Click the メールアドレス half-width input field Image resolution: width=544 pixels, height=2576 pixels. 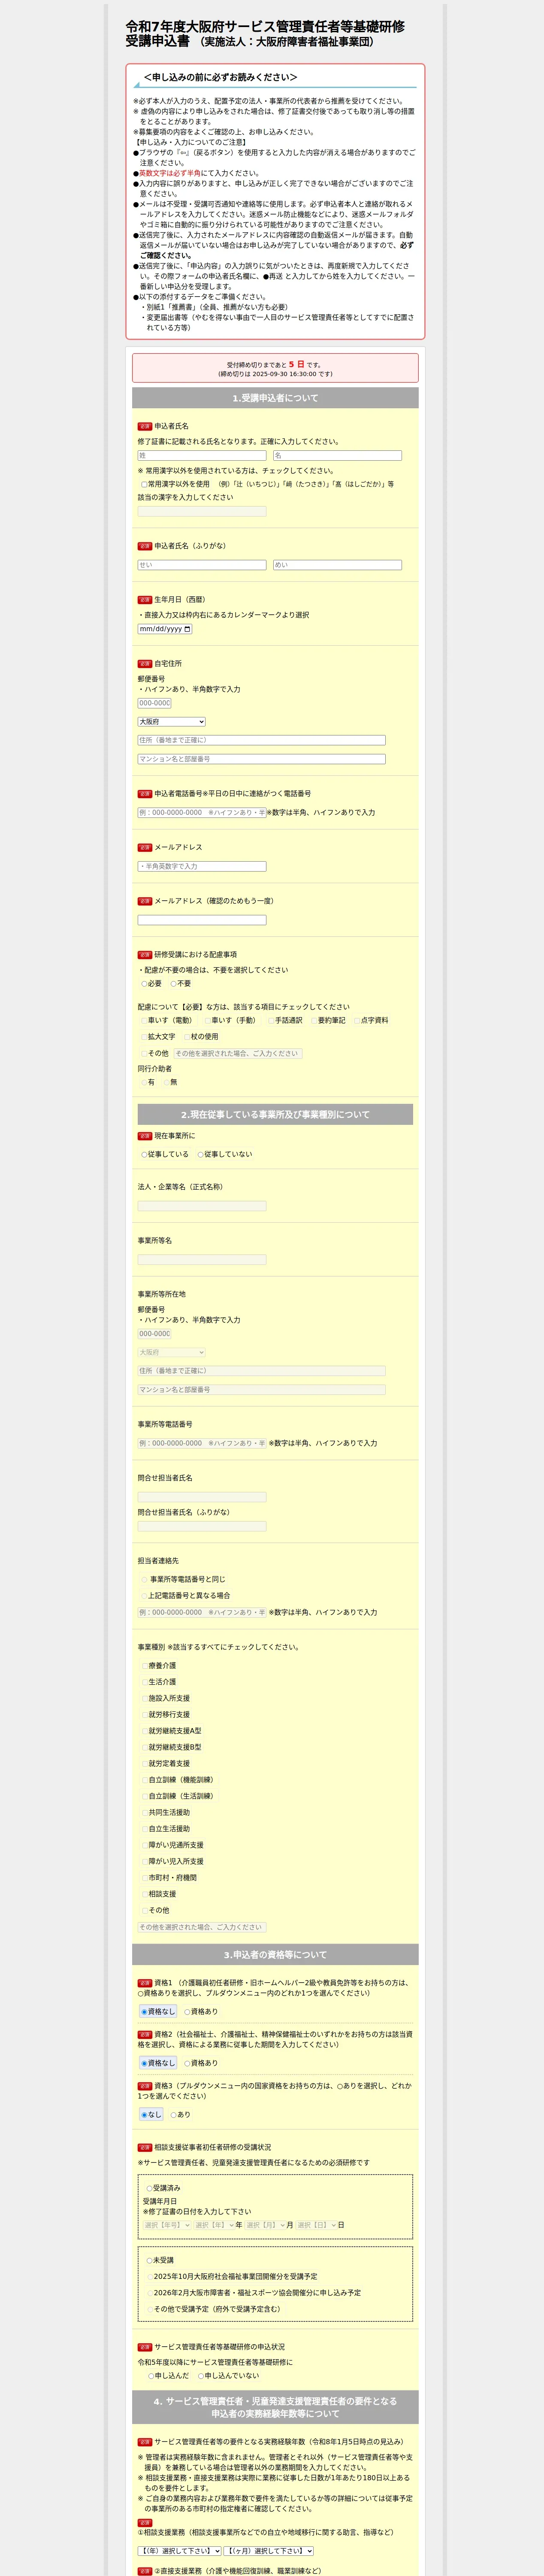click(x=202, y=867)
